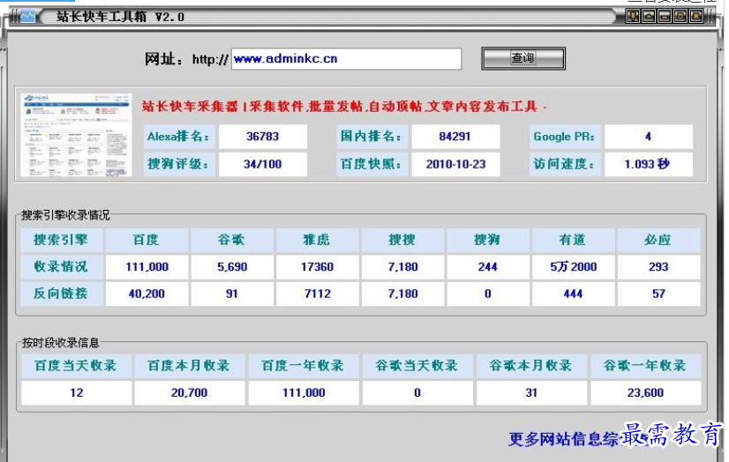
Task: Select 有道 反向链接 value 444
Action: click(574, 294)
